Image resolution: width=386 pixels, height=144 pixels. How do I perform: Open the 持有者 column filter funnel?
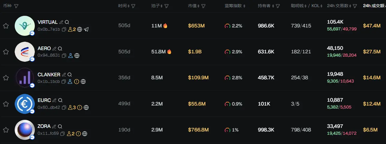[x=278, y=6]
